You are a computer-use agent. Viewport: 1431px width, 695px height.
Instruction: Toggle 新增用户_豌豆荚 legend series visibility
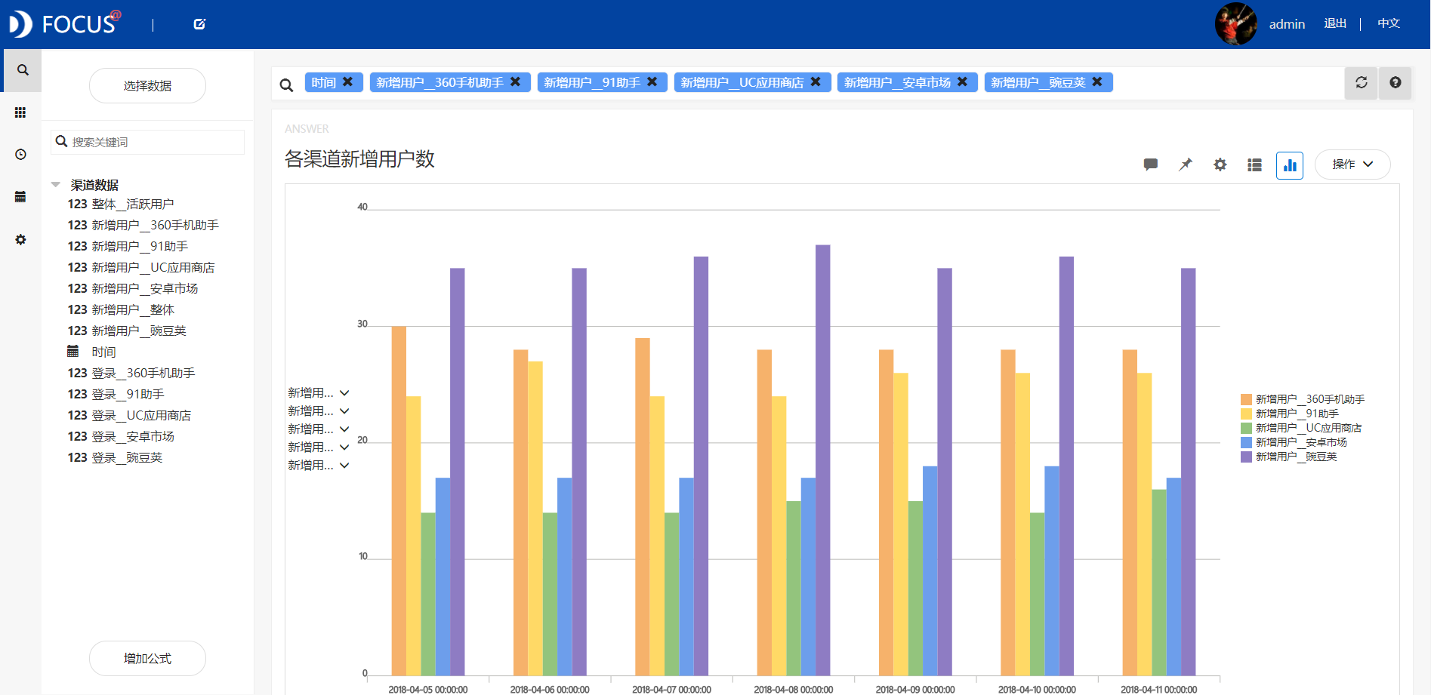[x=1295, y=457]
